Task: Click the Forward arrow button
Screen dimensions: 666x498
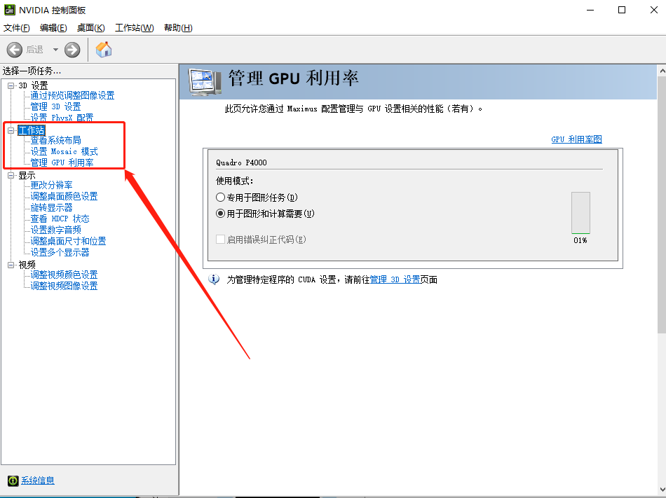Action: pos(72,50)
